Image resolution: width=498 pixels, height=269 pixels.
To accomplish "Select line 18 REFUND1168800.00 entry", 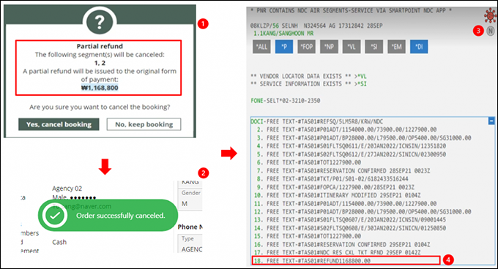I will [346, 260].
